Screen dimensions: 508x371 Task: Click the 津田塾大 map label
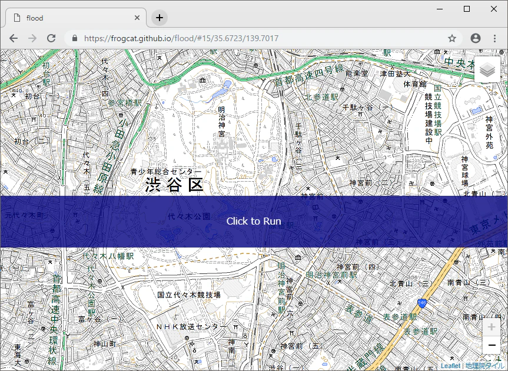(395, 74)
